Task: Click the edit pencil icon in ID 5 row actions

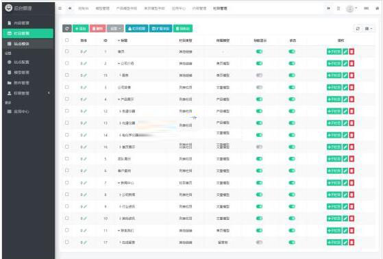Action: tap(345, 159)
